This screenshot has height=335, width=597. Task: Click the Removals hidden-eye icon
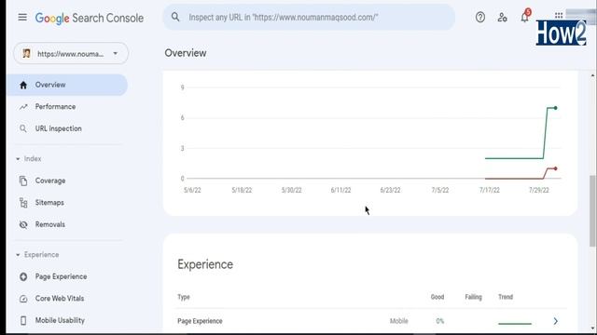(23, 225)
